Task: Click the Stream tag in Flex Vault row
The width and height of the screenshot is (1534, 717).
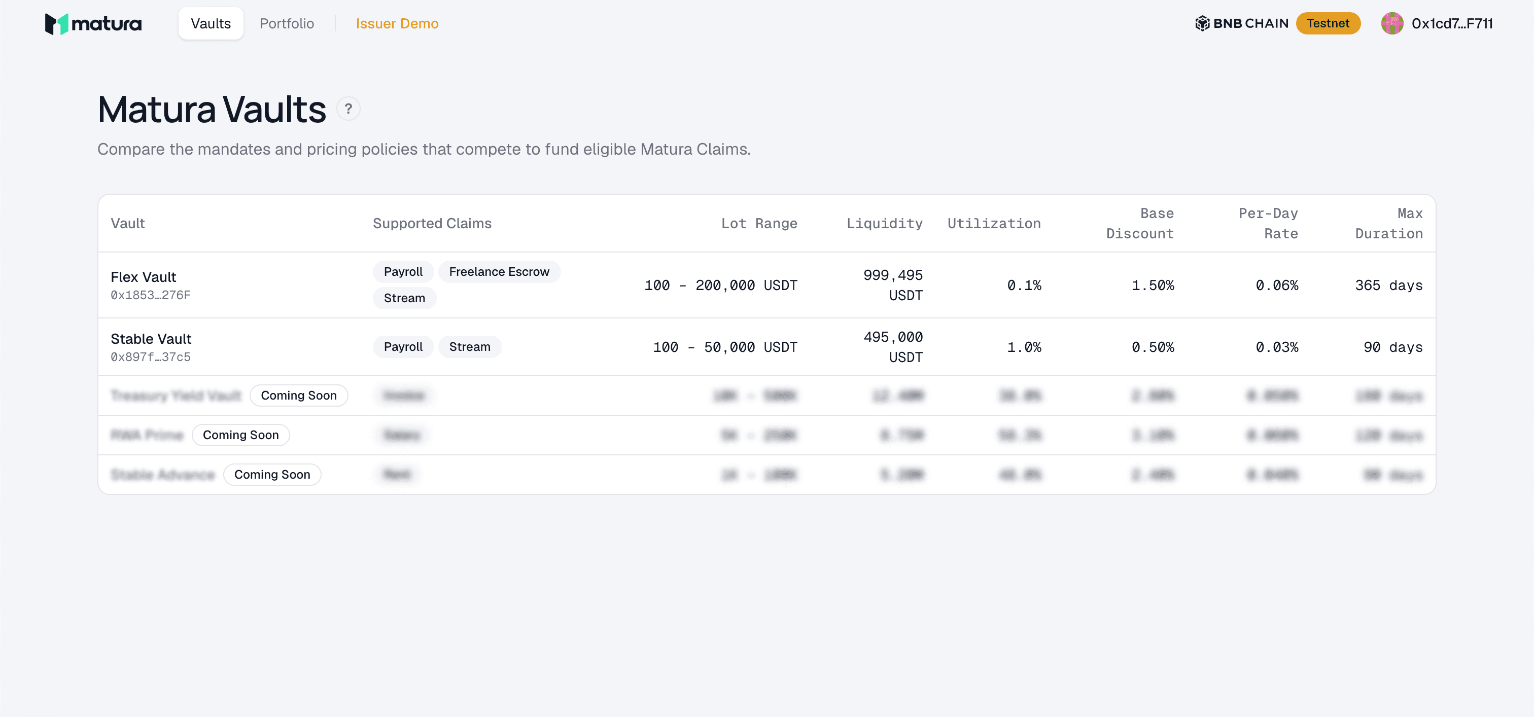Action: (404, 298)
